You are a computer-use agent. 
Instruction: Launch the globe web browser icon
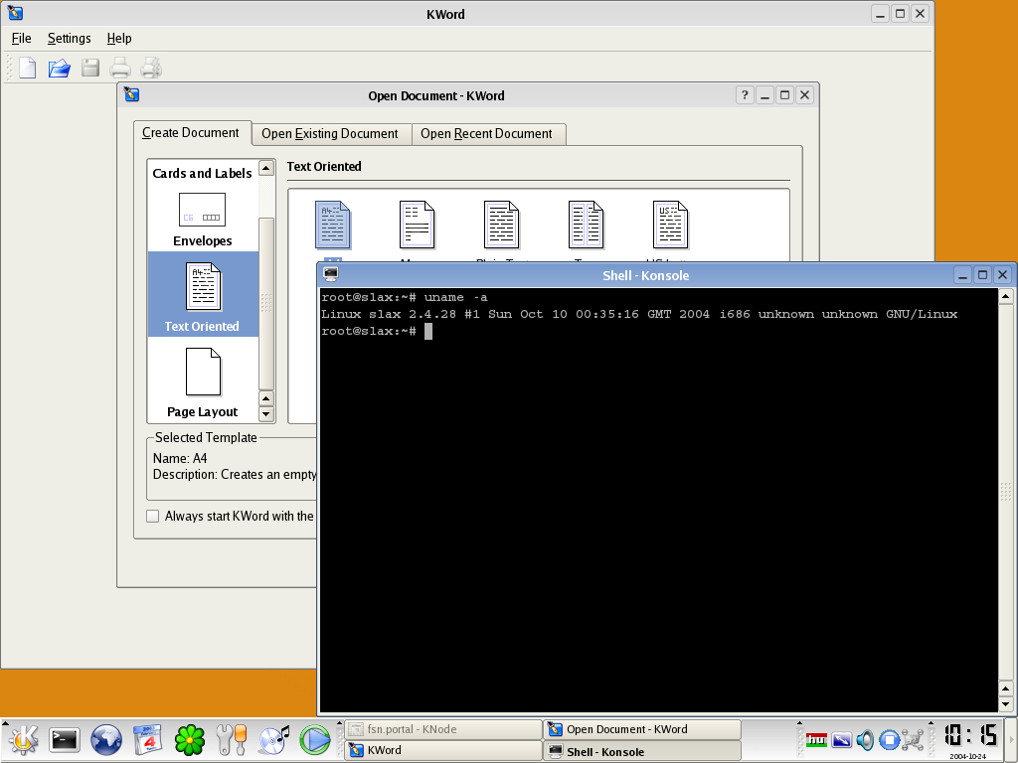click(105, 739)
